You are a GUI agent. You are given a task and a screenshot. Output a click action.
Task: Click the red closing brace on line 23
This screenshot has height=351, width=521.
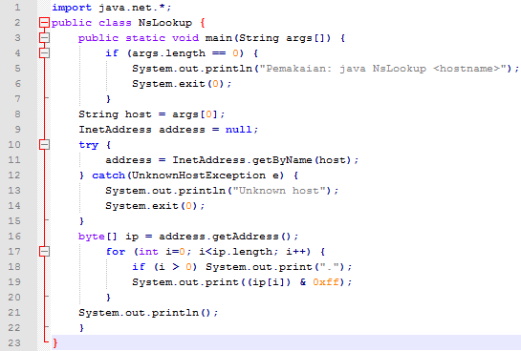pos(55,342)
